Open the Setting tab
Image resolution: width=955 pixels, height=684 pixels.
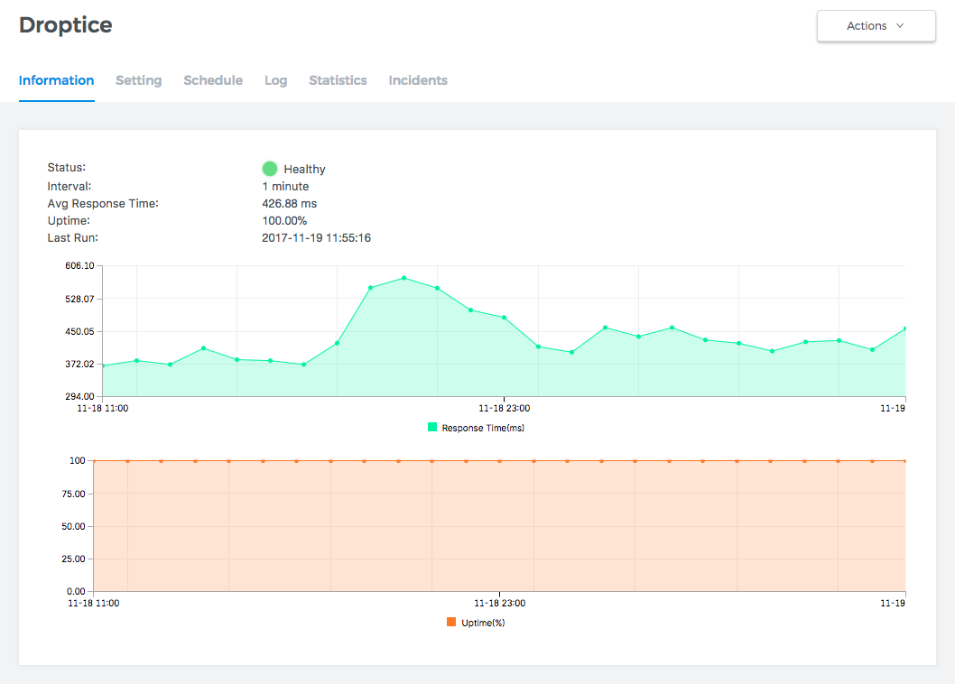[x=138, y=80]
